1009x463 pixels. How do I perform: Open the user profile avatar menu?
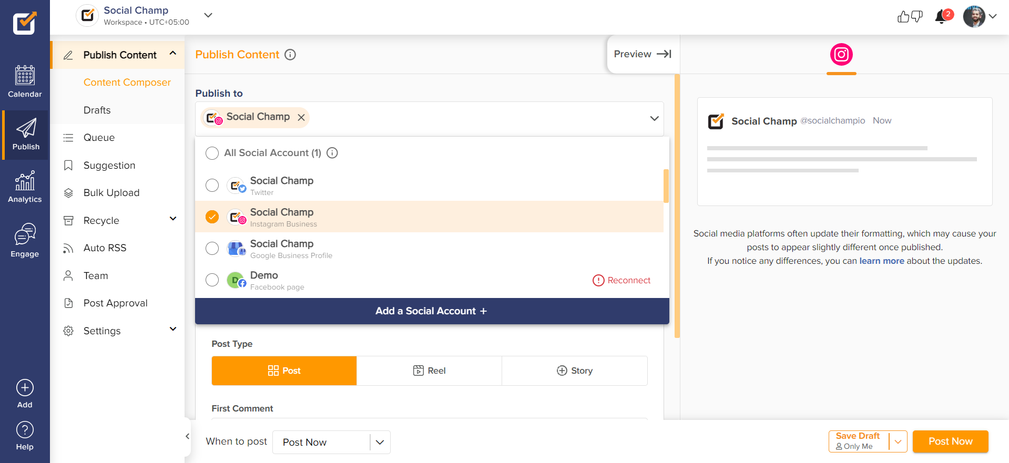click(974, 16)
